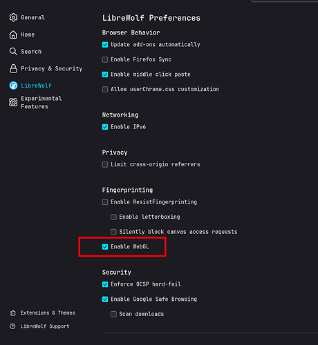Screen dimensions: 318x345
Task: Click LibreWolf Support help icon
Action: [x=13, y=326]
